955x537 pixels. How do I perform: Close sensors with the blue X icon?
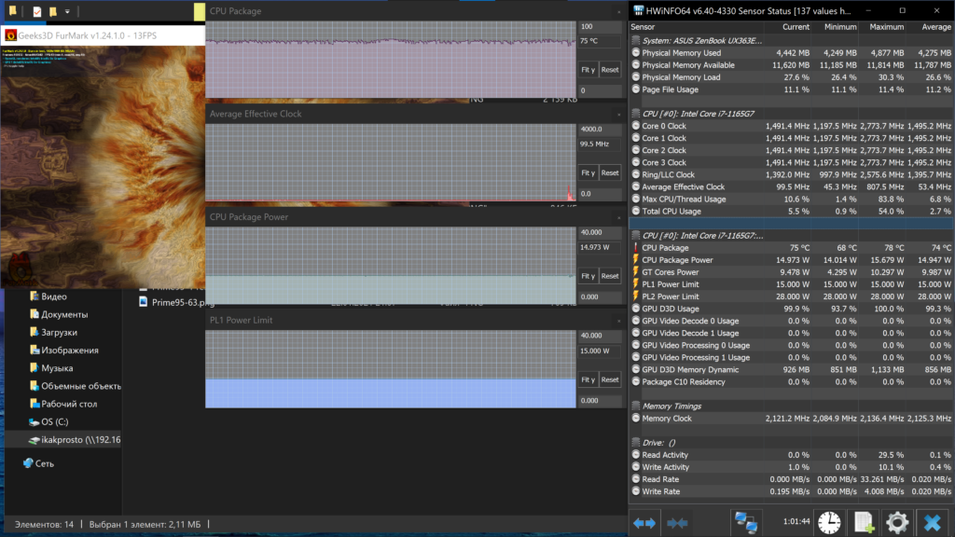point(932,522)
